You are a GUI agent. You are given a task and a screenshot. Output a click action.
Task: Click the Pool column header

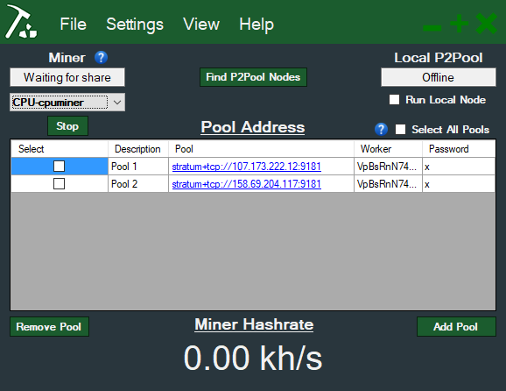click(x=261, y=149)
